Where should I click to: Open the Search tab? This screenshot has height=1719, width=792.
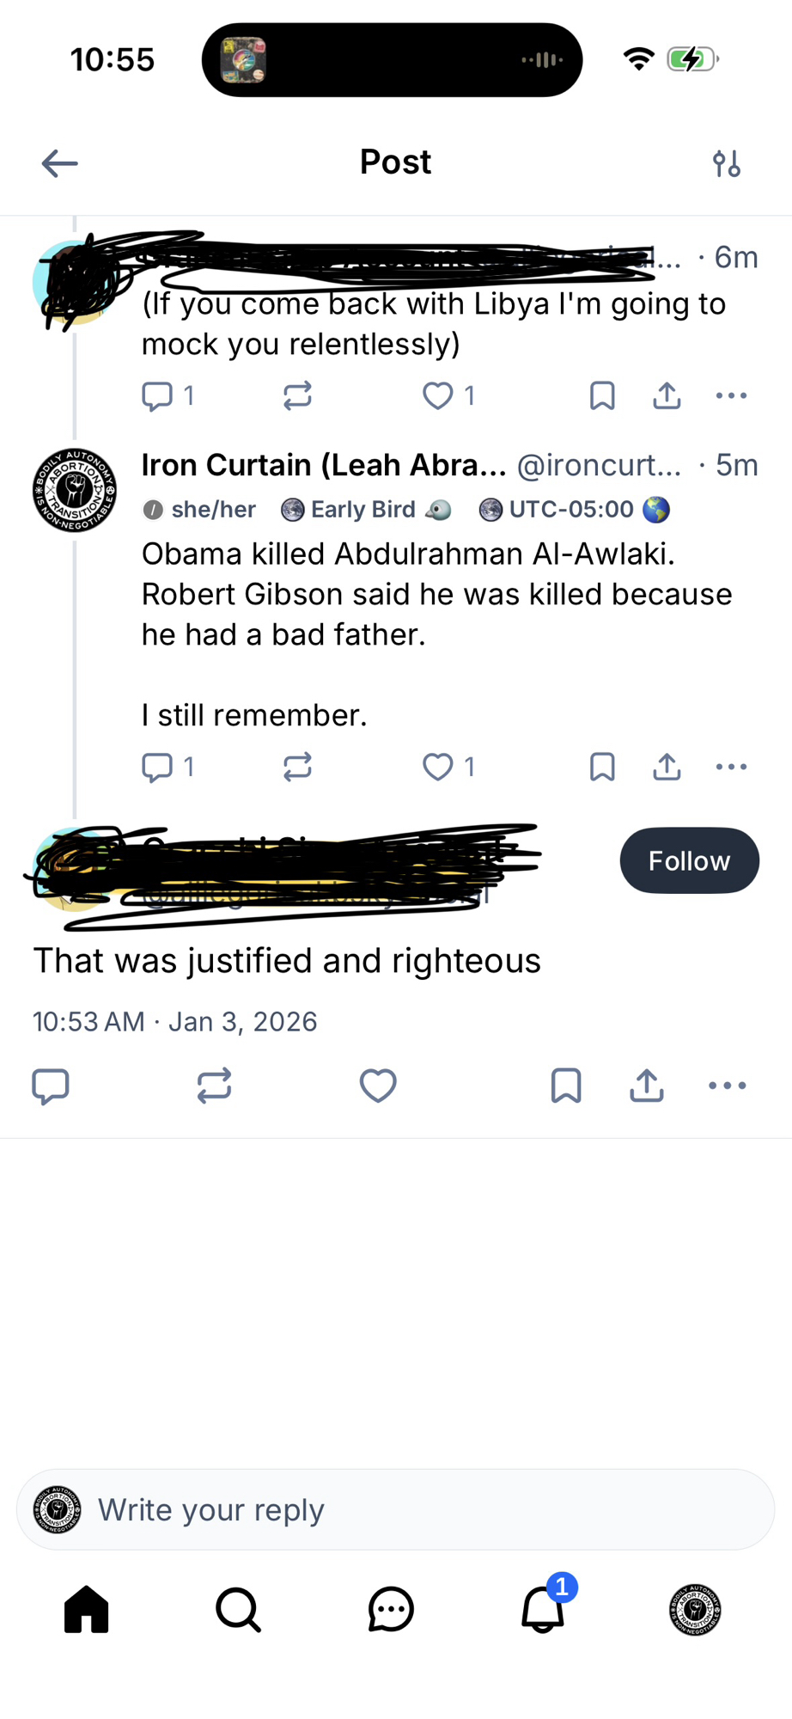[238, 1609]
